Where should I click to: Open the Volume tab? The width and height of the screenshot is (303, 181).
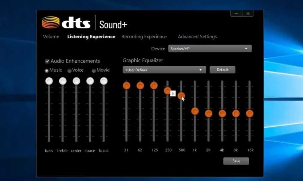tap(51, 37)
